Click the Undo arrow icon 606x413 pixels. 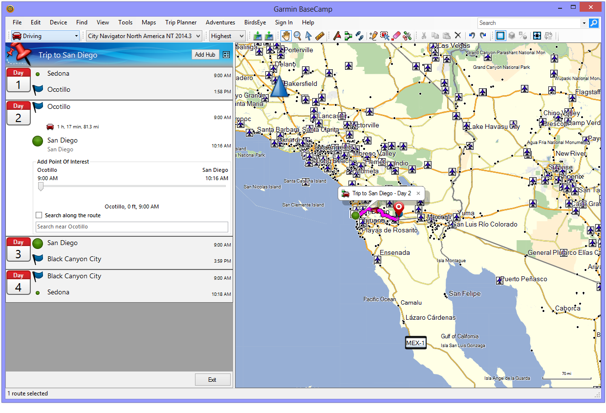point(472,36)
